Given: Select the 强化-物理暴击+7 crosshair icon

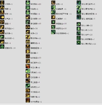Looking at the screenshot, I should coord(79,38).
